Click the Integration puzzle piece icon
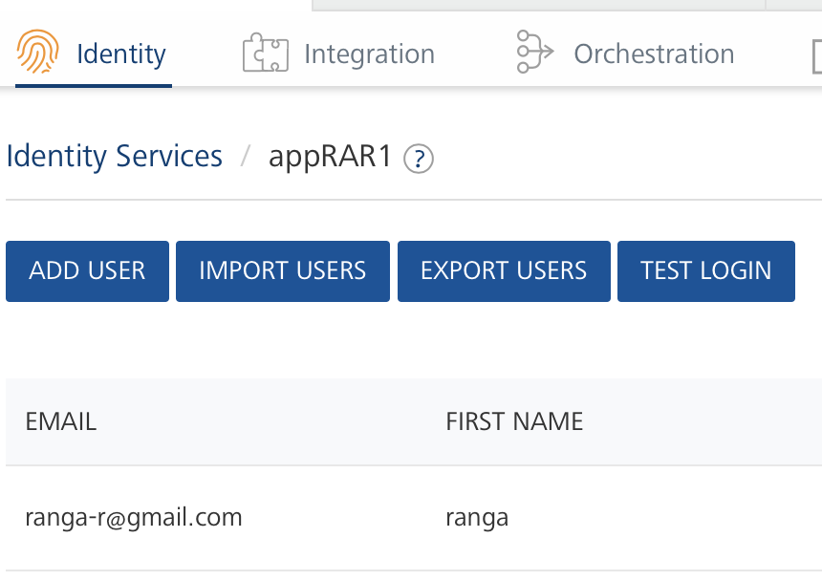This screenshot has height=581, width=822. pos(265,54)
